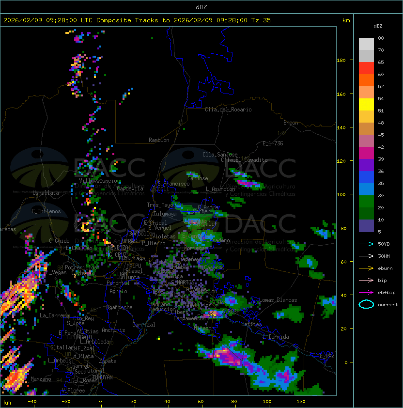Image resolution: width=403 pixels, height=408 pixels.
Task: Click the Uspallata place label
Action: click(46, 193)
